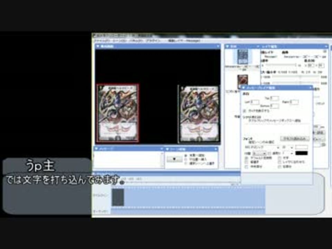
Task: Focus the Bottom margin input field
Action: click(x=274, y=106)
